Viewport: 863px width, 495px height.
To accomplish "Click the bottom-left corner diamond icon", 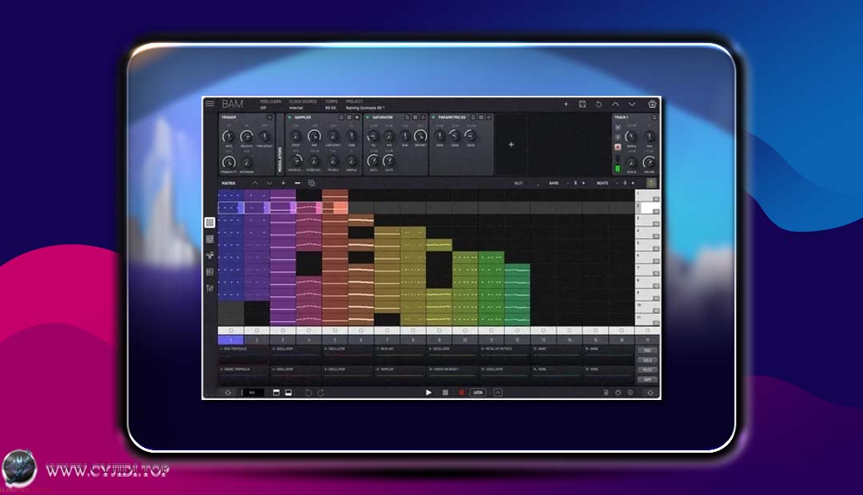I will tap(228, 392).
